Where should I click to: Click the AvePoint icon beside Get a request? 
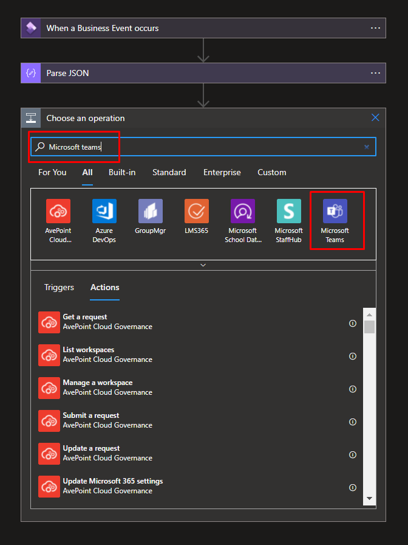(x=49, y=322)
